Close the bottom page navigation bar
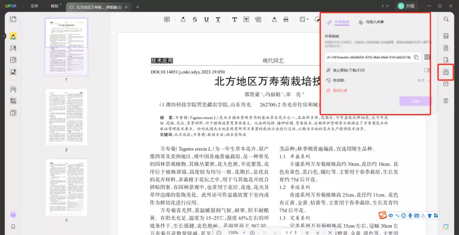459x235 pixels. click(330, 233)
